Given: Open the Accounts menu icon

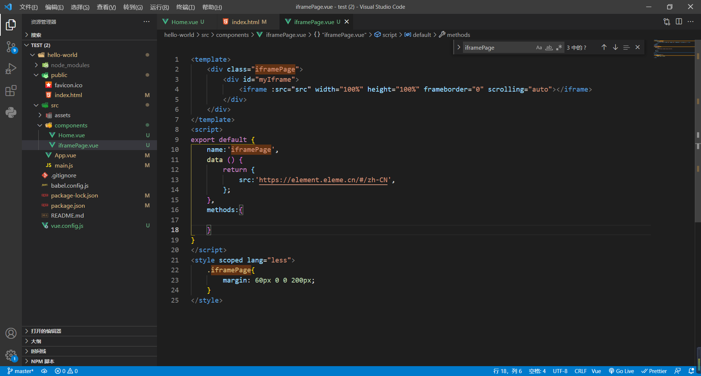Looking at the screenshot, I should click(11, 333).
